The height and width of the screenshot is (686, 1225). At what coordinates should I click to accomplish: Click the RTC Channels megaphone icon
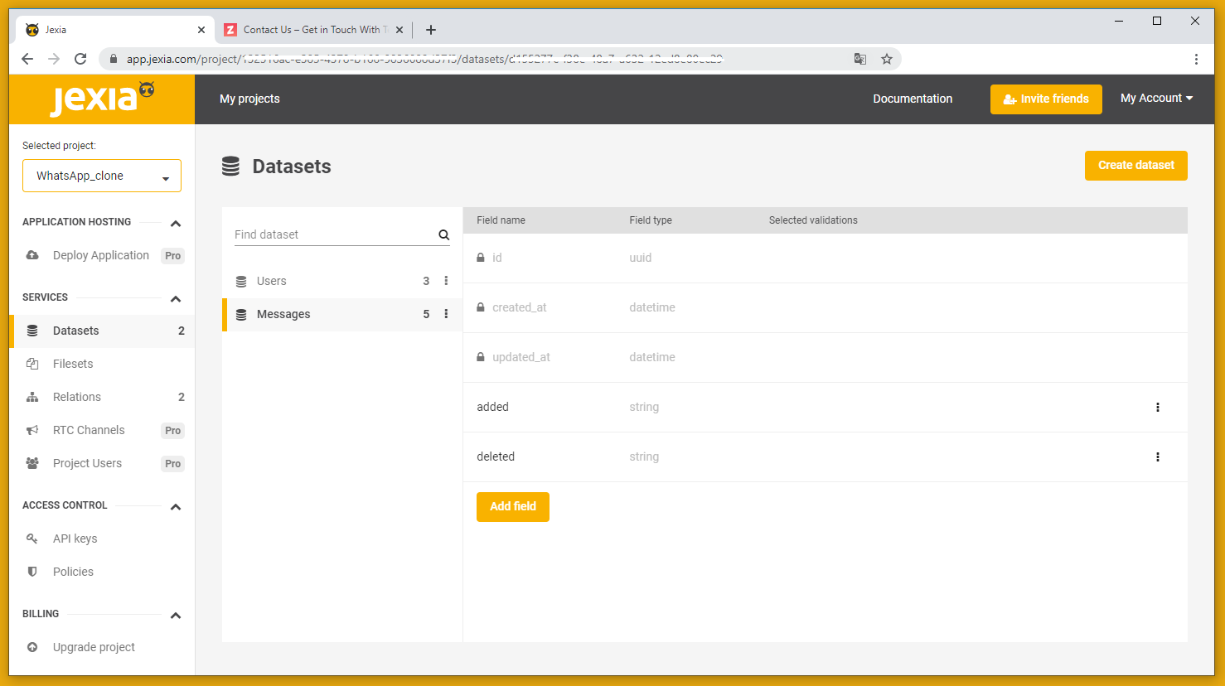click(32, 430)
